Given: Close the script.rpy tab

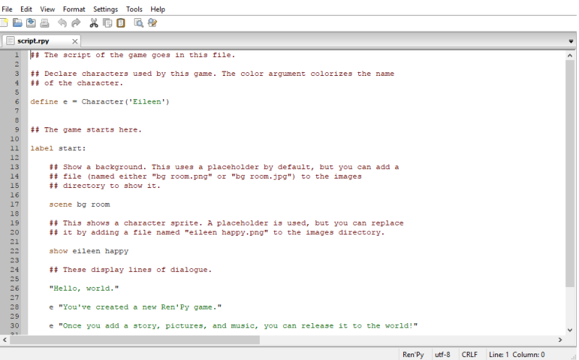Looking at the screenshot, I should [75, 41].
